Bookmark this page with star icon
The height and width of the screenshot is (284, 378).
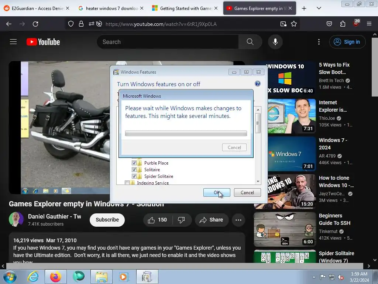[293, 24]
